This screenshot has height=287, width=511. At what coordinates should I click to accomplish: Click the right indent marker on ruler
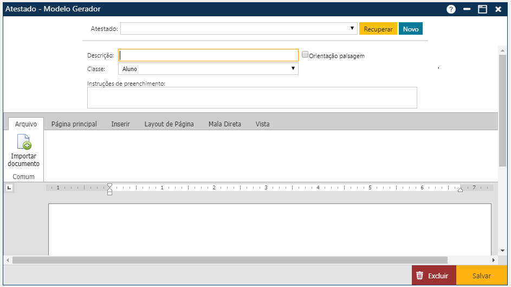click(x=460, y=189)
